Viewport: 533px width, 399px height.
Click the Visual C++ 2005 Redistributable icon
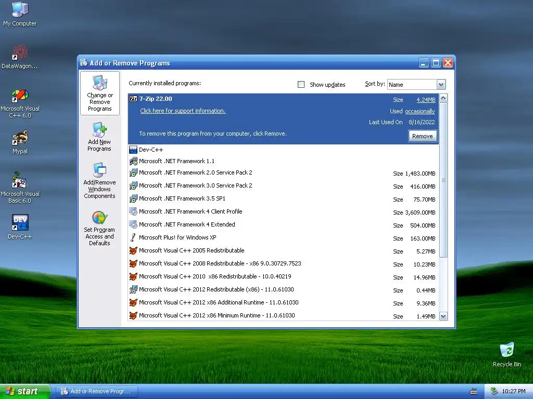(x=133, y=251)
